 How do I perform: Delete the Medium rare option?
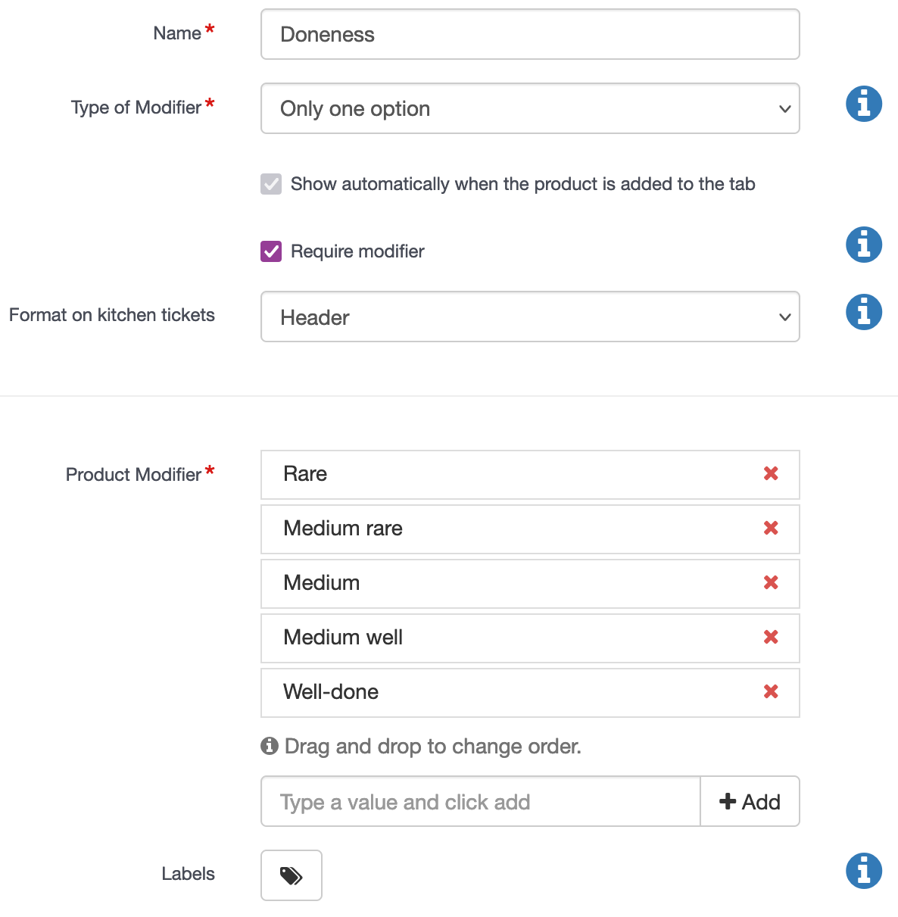[771, 529]
